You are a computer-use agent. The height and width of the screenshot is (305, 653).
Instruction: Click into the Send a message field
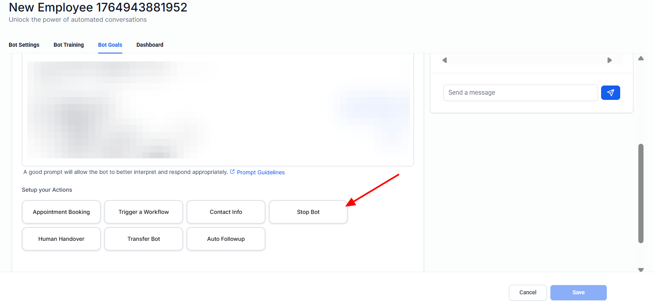pos(520,93)
